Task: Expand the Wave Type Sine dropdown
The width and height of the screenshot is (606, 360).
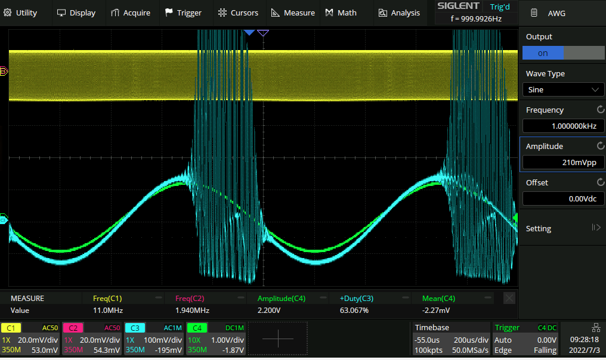Action: (563, 89)
